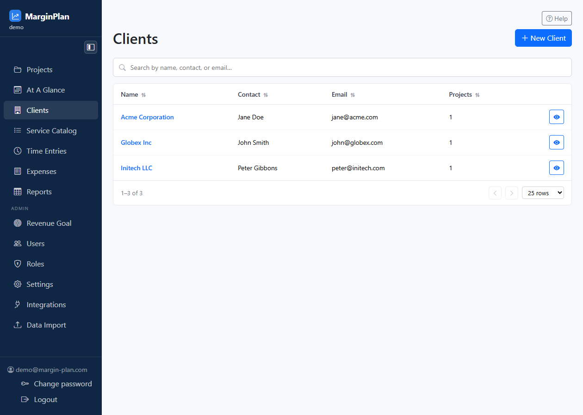Open Integrations admin page

51,305
